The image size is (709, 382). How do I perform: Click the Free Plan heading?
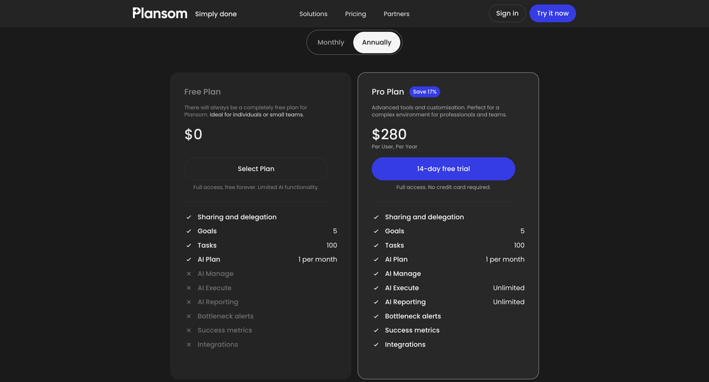click(202, 92)
